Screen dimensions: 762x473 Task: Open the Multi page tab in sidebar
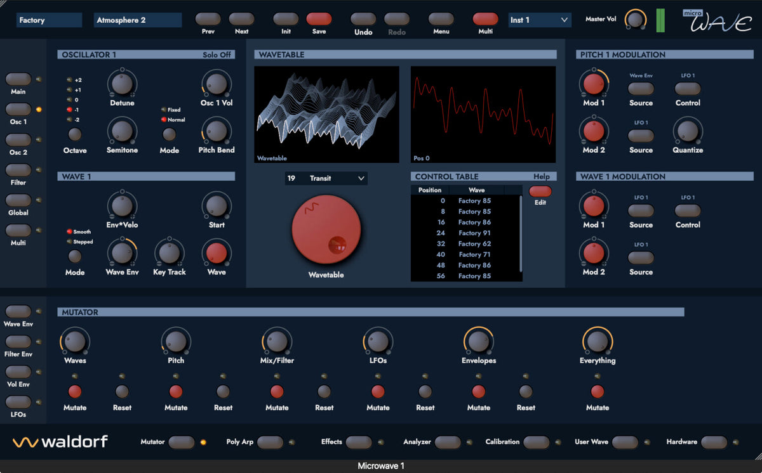click(x=18, y=231)
